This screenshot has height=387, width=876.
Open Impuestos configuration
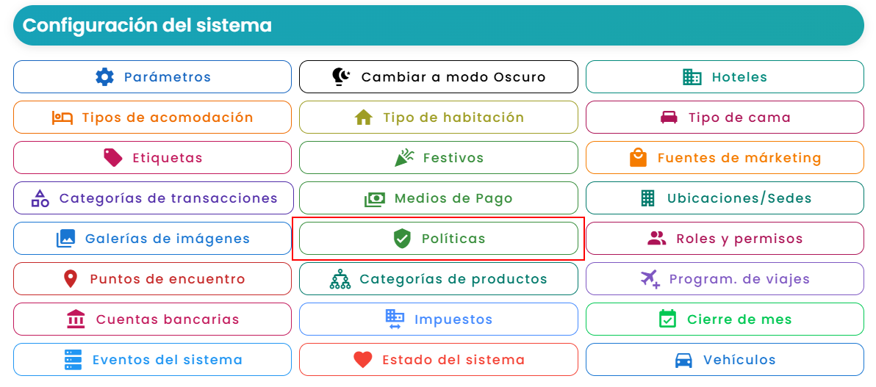pos(439,319)
